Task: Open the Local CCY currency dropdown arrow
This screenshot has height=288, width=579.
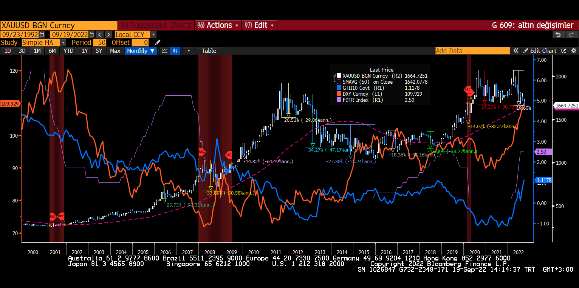Action: [x=153, y=34]
